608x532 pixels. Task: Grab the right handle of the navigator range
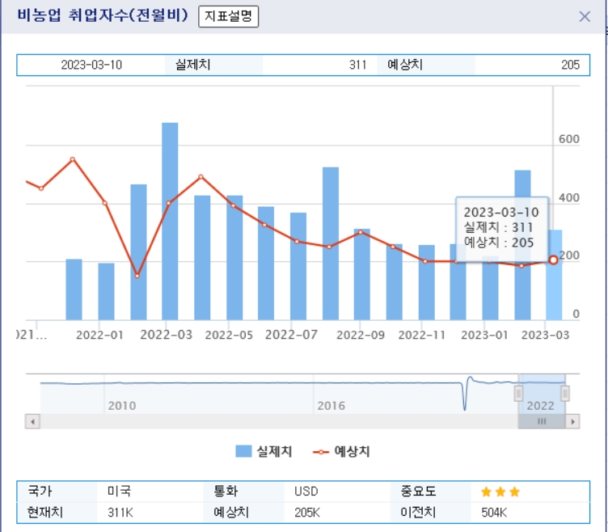[565, 393]
